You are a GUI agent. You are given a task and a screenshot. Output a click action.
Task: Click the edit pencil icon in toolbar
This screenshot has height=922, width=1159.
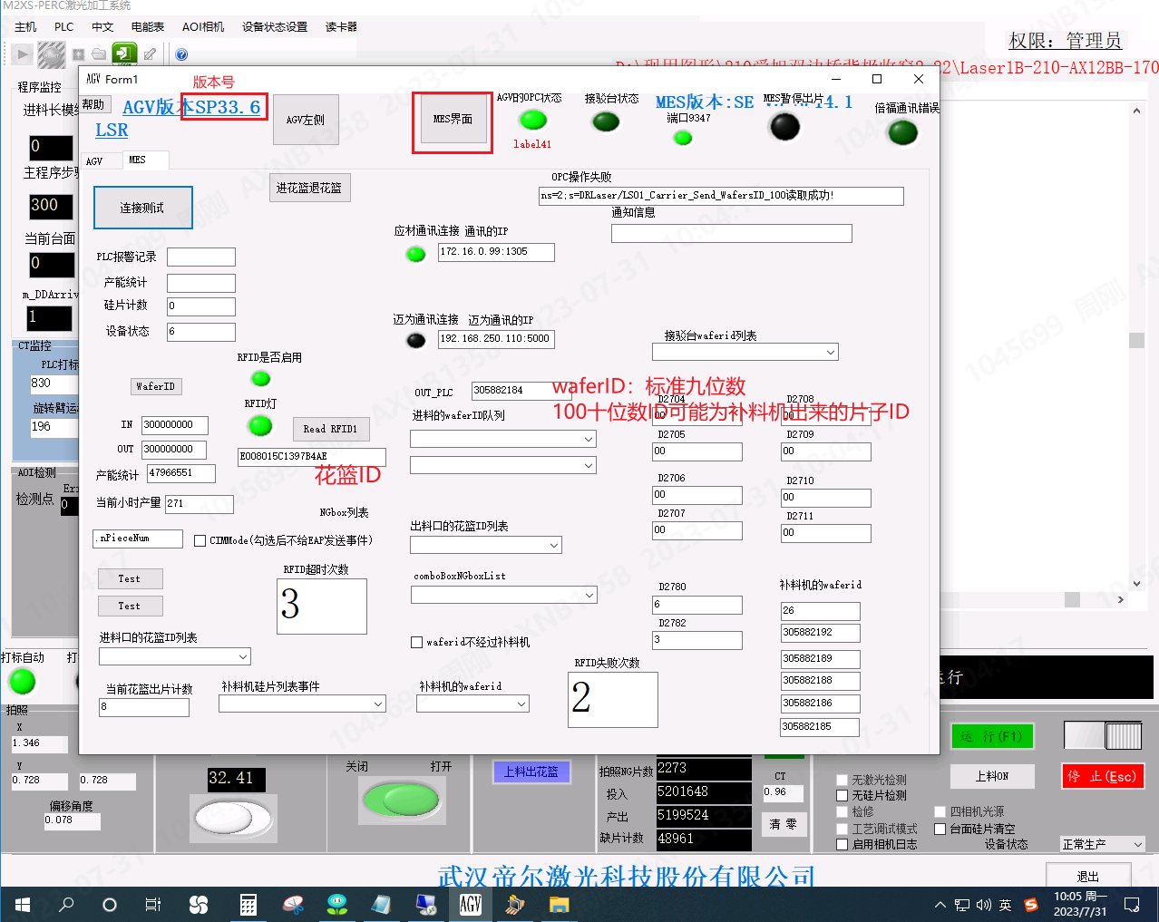(151, 54)
